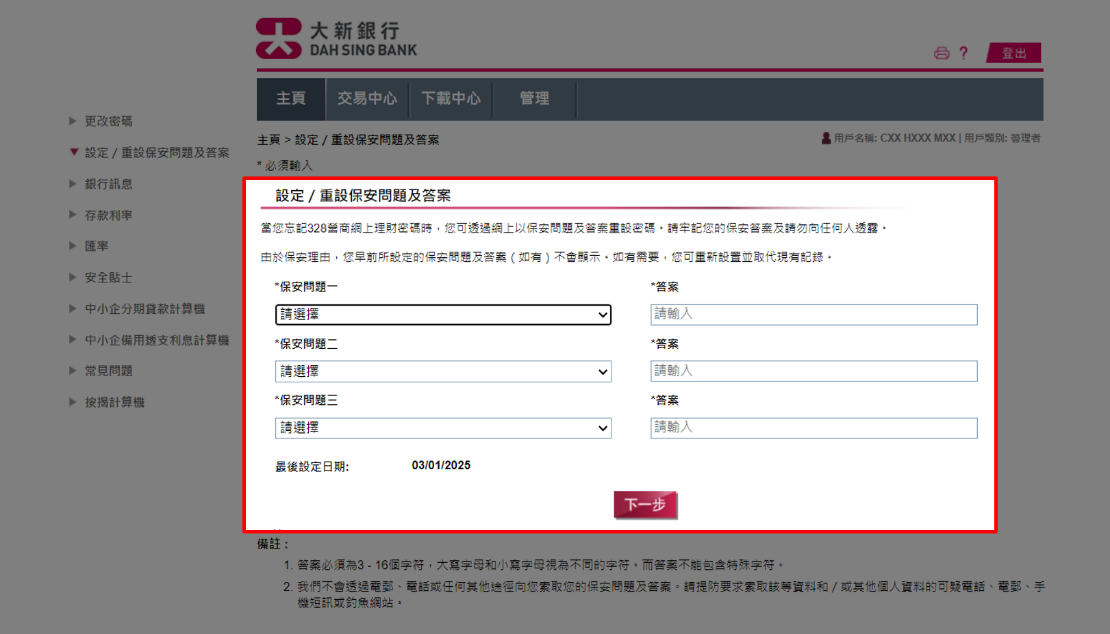The width and height of the screenshot is (1110, 634).
Task: Open the 保安問題三 dropdown
Action: click(443, 428)
